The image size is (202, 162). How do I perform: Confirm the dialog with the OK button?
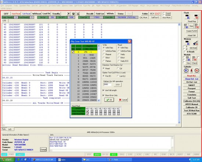109,100
